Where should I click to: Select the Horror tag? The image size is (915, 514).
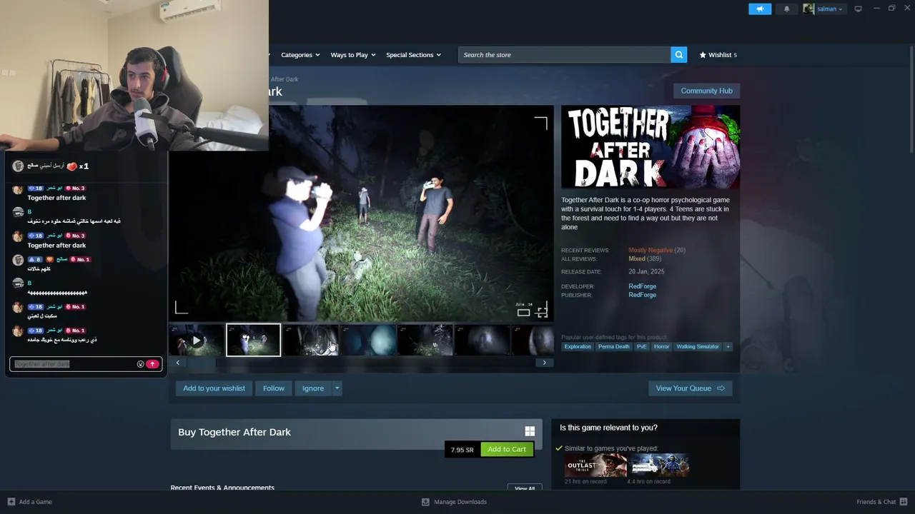(x=661, y=347)
